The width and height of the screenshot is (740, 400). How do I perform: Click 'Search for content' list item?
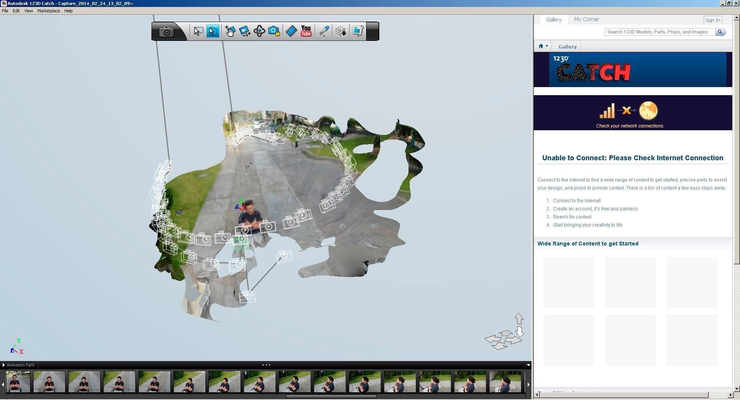[572, 217]
